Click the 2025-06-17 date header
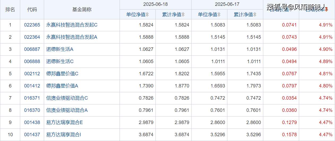 [227, 5]
